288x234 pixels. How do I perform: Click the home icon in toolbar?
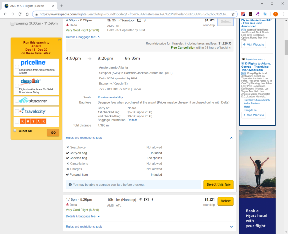(27, 14)
